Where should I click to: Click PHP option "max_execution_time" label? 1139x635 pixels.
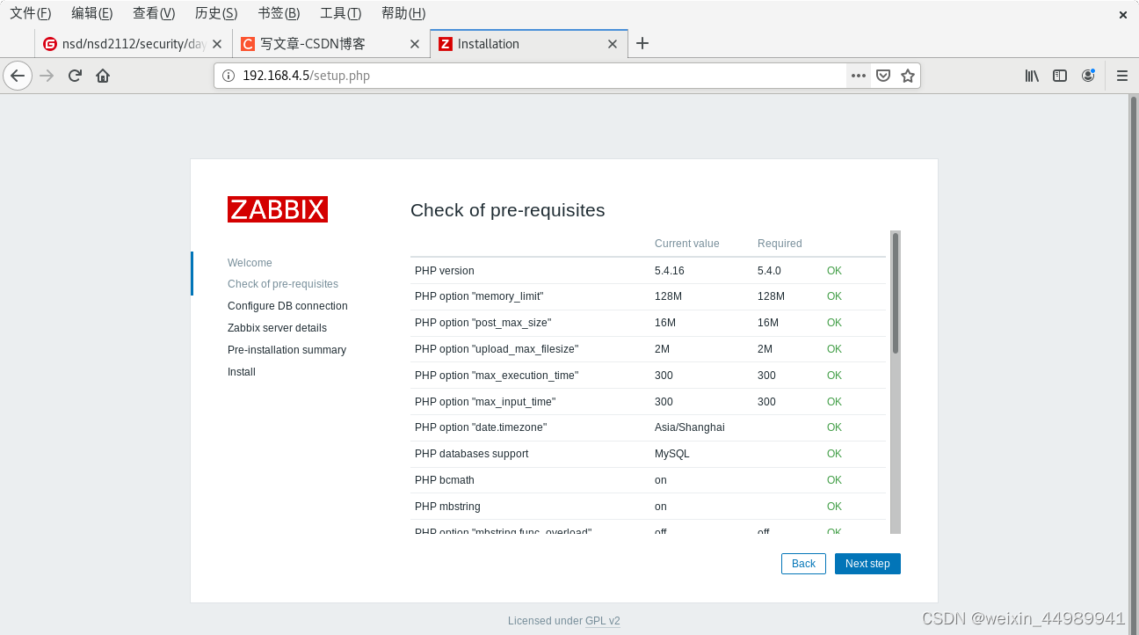click(497, 376)
